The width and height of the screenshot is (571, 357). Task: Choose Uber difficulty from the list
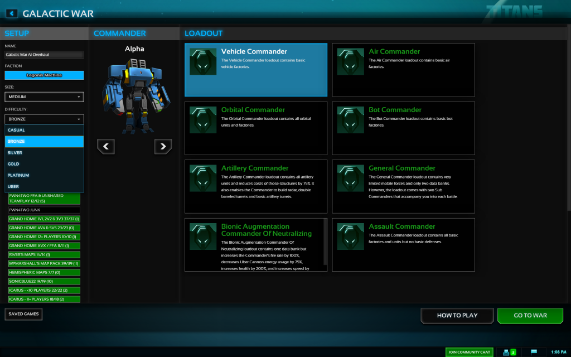pos(44,186)
